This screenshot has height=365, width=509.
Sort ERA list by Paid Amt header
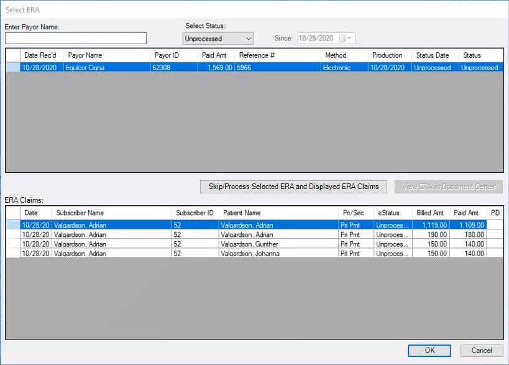pos(214,55)
